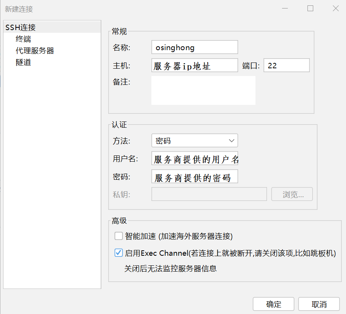
Task: Select SSH连接 in the left tree
Action: [20, 27]
